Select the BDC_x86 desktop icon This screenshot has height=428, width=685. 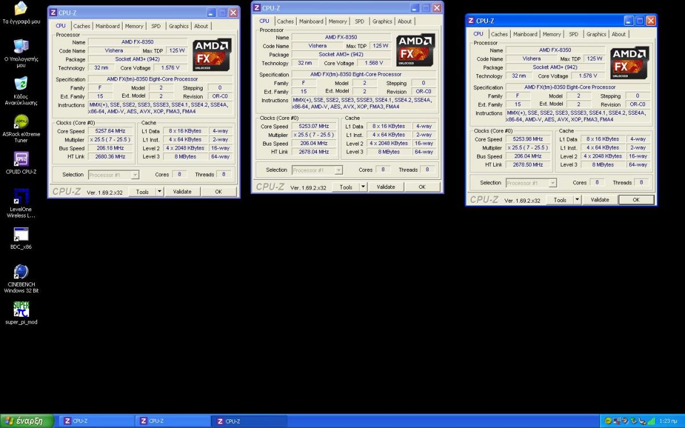tap(21, 239)
